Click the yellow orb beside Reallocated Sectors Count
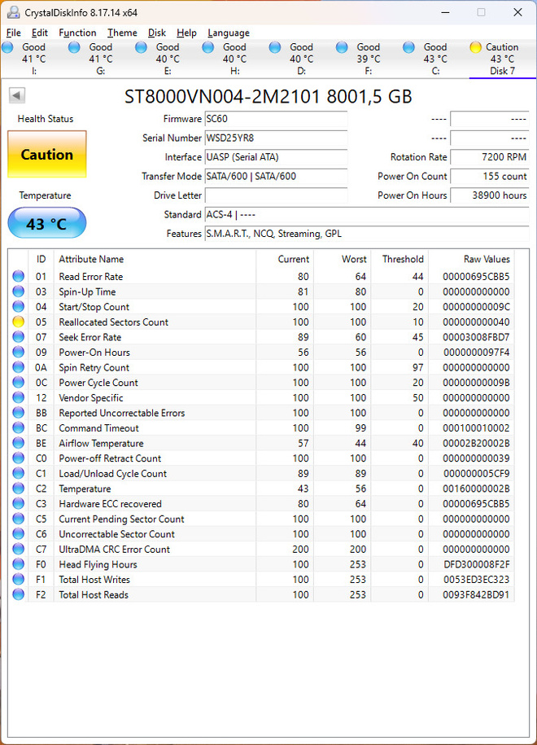Viewport: 537px width, 745px height. (18, 322)
